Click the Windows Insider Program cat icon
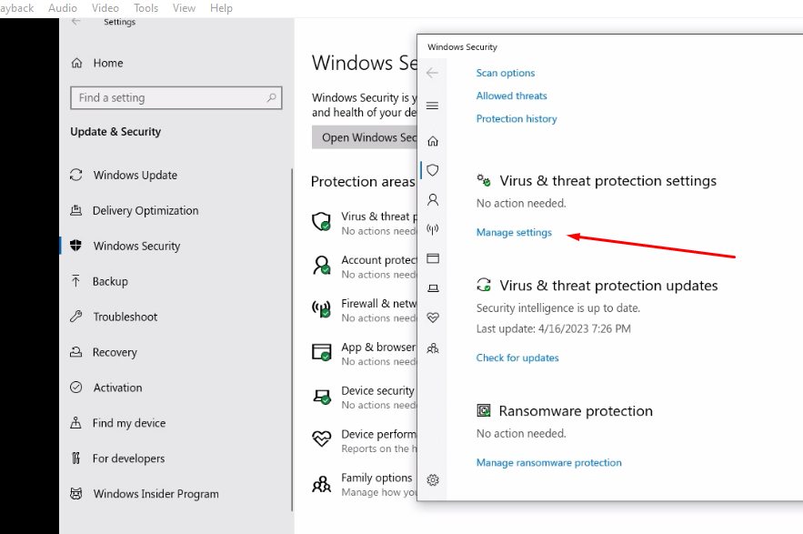This screenshot has width=803, height=534. point(75,493)
